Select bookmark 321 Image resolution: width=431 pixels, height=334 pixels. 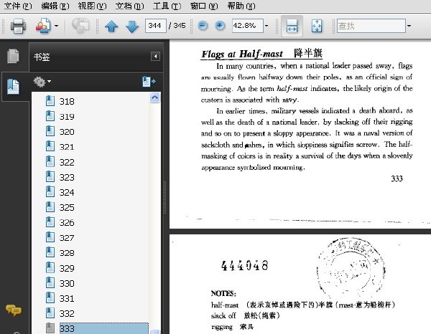click(x=67, y=147)
